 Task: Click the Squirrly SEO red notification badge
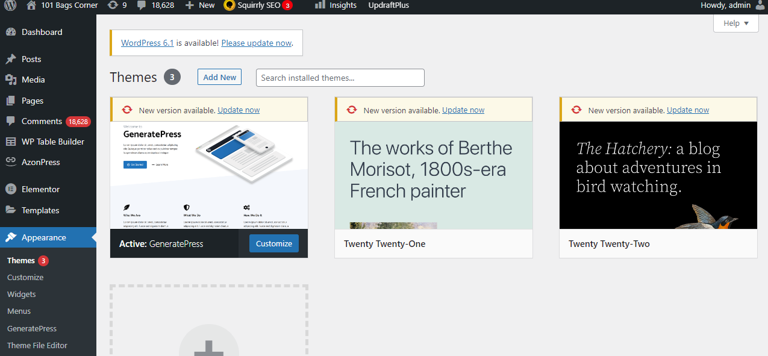pos(287,5)
